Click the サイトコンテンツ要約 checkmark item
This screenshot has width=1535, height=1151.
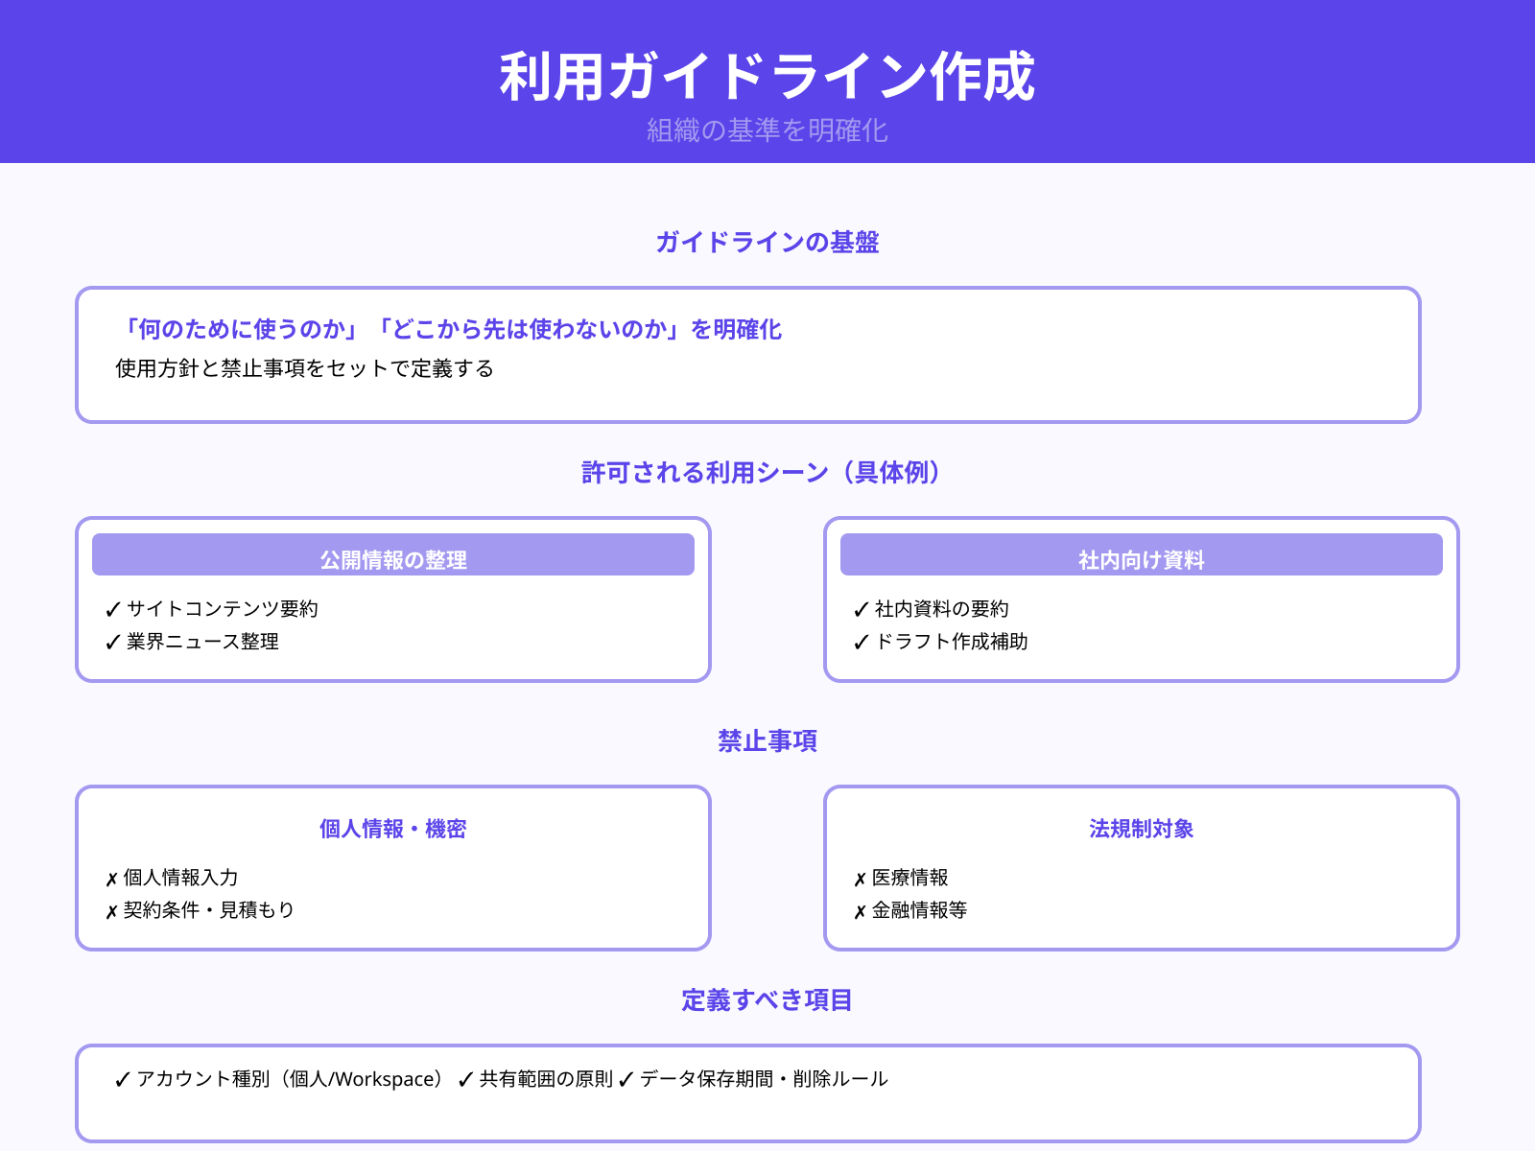(x=212, y=607)
